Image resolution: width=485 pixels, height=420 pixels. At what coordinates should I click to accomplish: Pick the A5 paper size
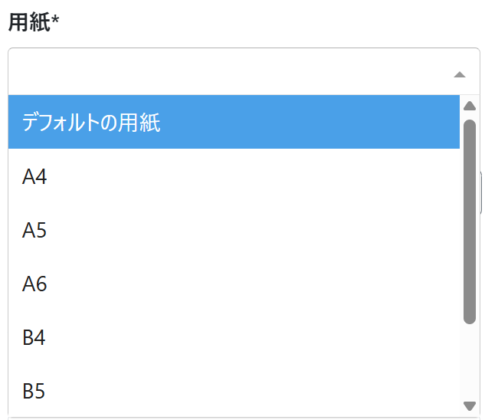pos(234,231)
